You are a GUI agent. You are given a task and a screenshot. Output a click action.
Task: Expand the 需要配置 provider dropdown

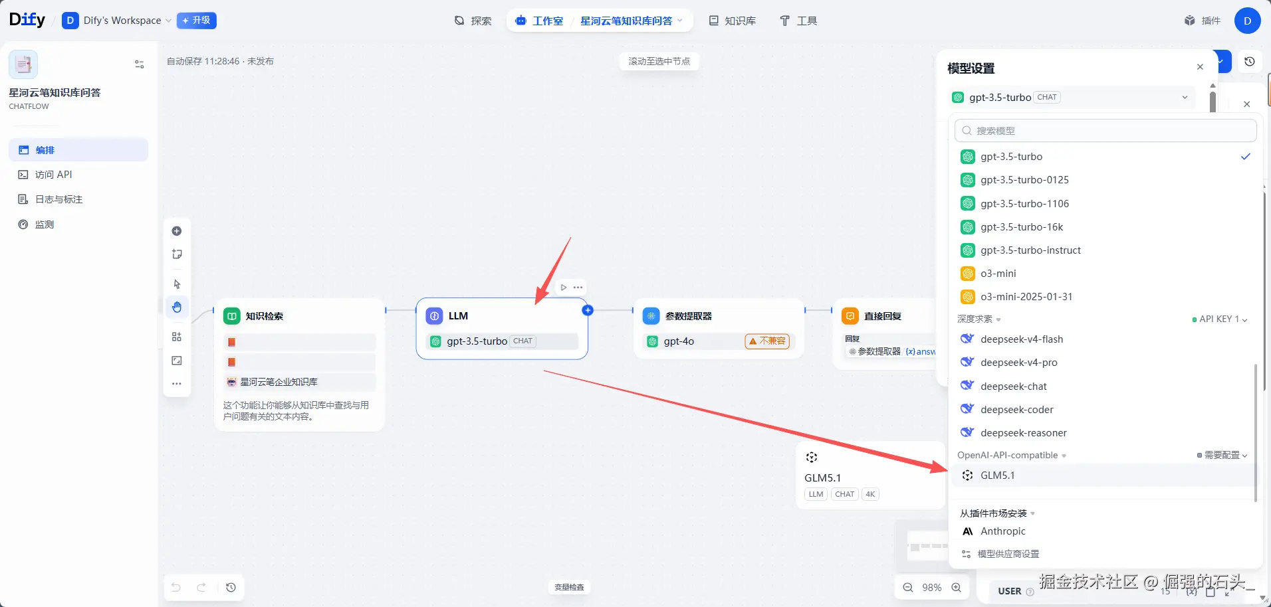[x=1222, y=456]
